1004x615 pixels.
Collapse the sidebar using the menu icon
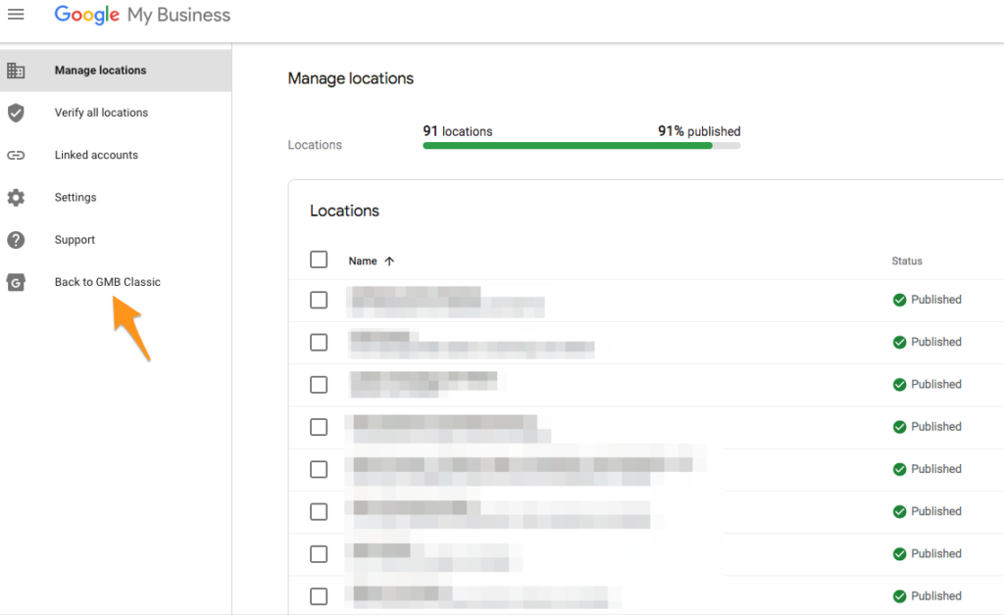coord(16,14)
